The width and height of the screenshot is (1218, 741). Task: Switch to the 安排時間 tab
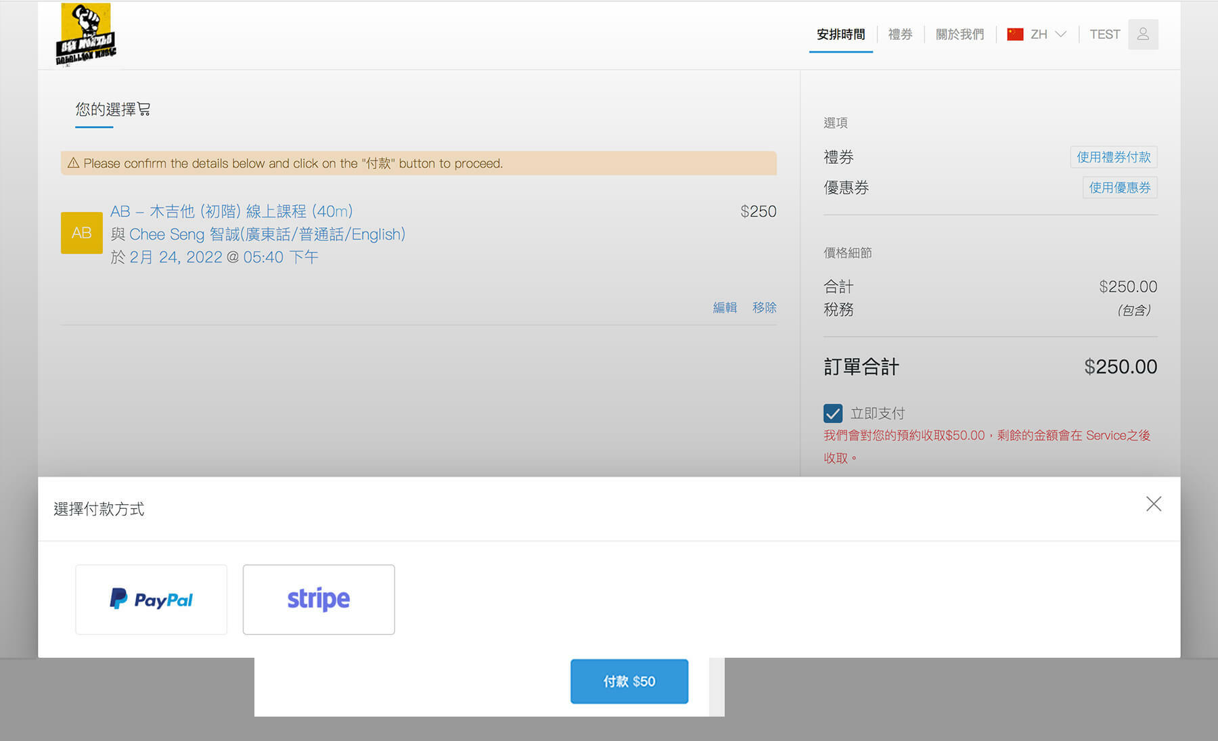[840, 35]
